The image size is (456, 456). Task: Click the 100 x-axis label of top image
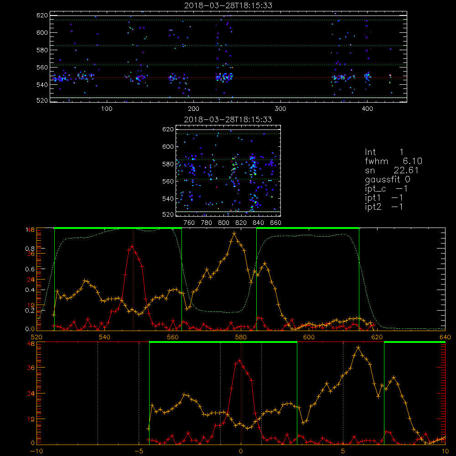[x=107, y=109]
